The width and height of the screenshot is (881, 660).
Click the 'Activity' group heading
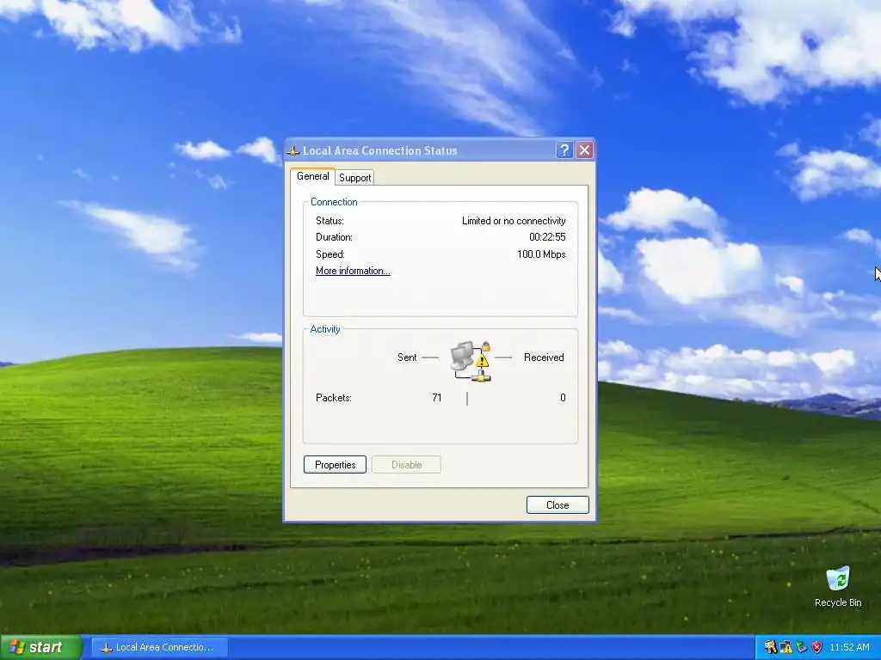(325, 329)
